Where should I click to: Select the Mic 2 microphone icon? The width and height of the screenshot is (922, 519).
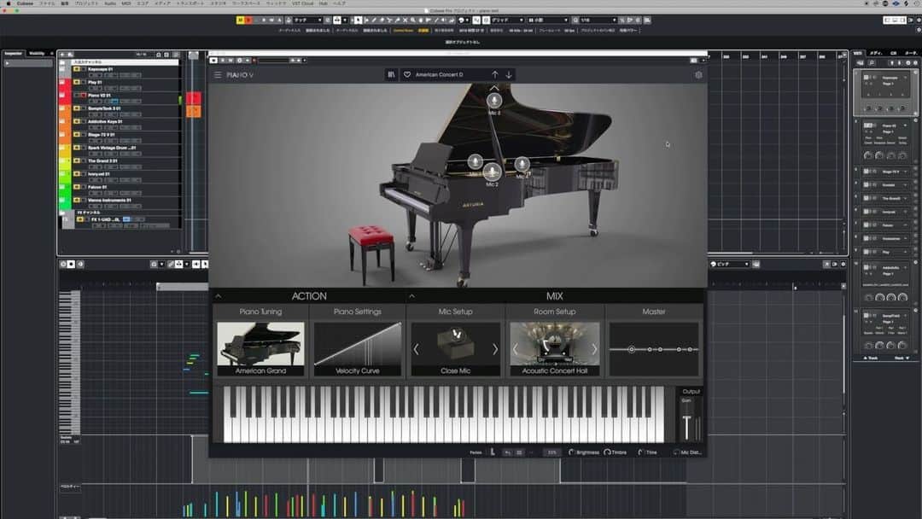[493, 172]
